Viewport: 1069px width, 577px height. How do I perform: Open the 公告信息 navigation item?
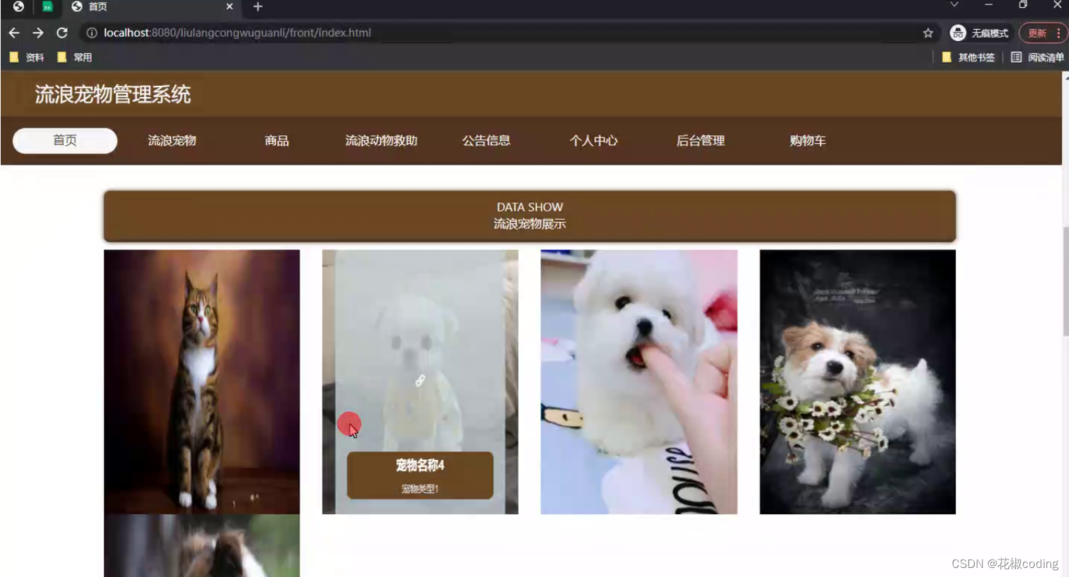coord(486,140)
